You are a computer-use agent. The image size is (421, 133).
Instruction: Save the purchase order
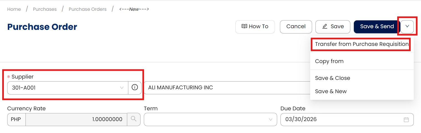pyautogui.click(x=333, y=27)
